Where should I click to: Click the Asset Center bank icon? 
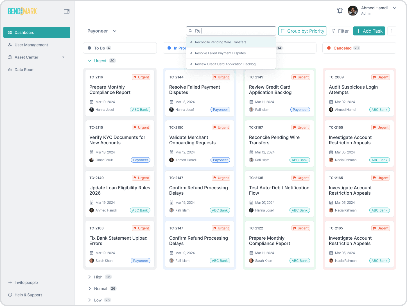tap(10, 57)
